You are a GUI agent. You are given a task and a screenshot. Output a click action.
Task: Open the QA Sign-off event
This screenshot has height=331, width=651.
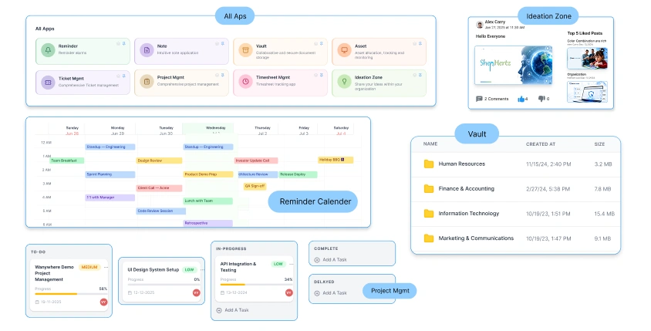tap(255, 186)
